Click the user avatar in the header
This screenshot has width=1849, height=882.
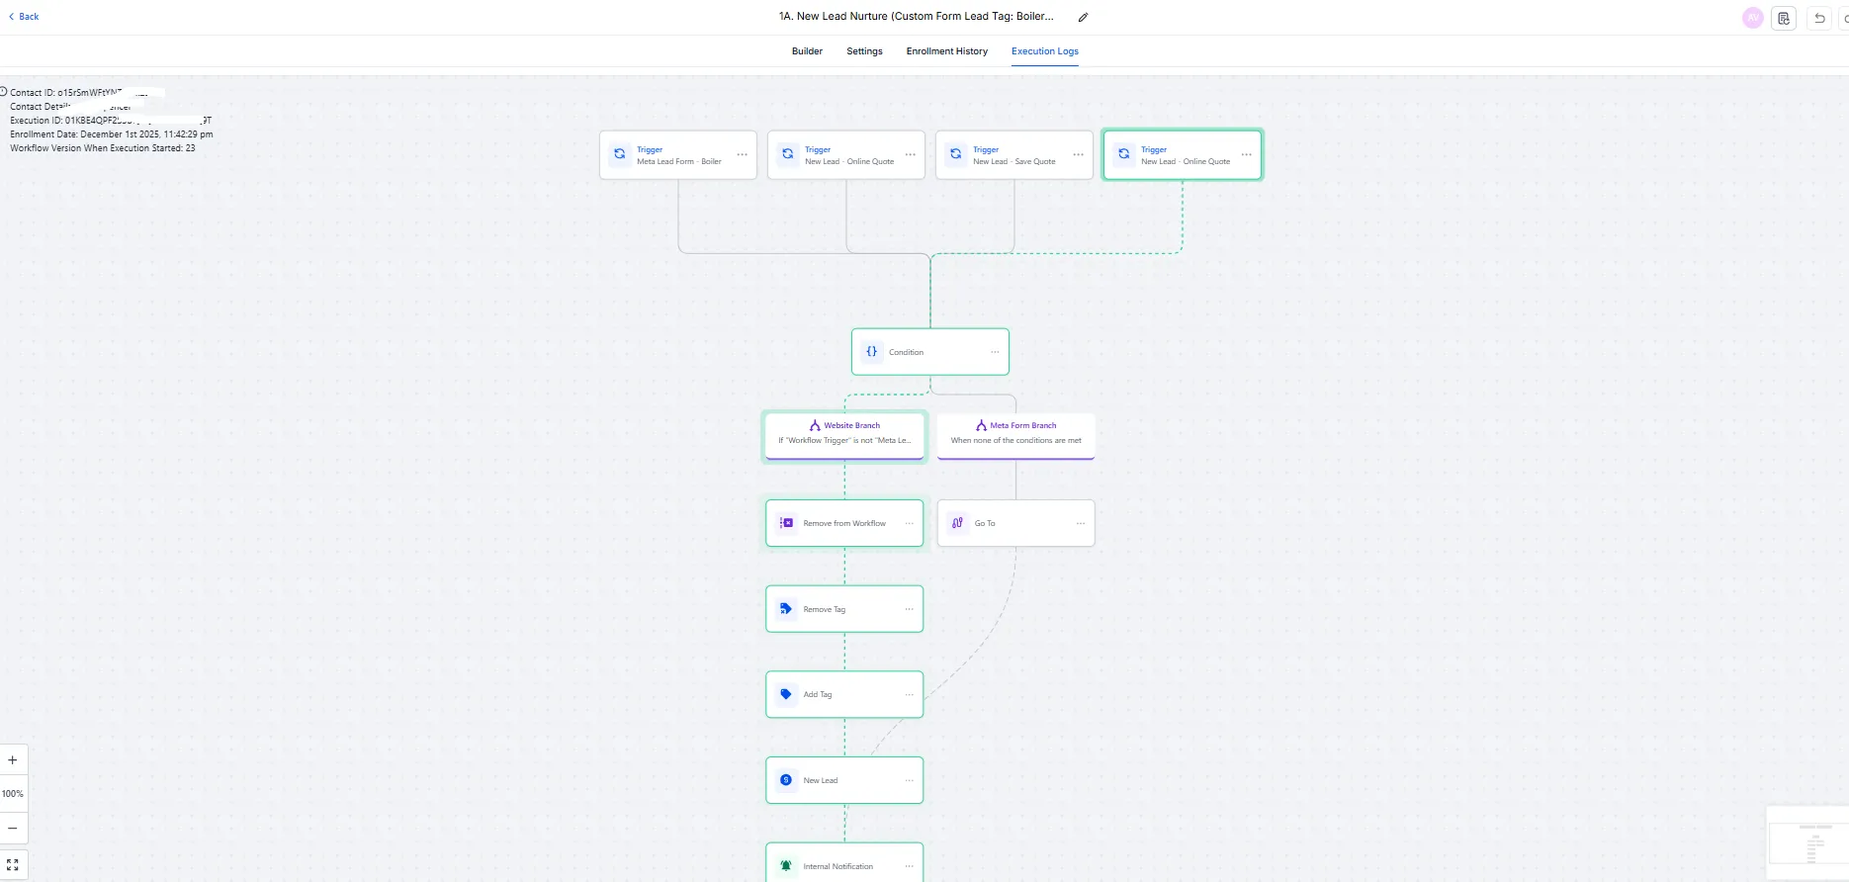click(x=1753, y=18)
